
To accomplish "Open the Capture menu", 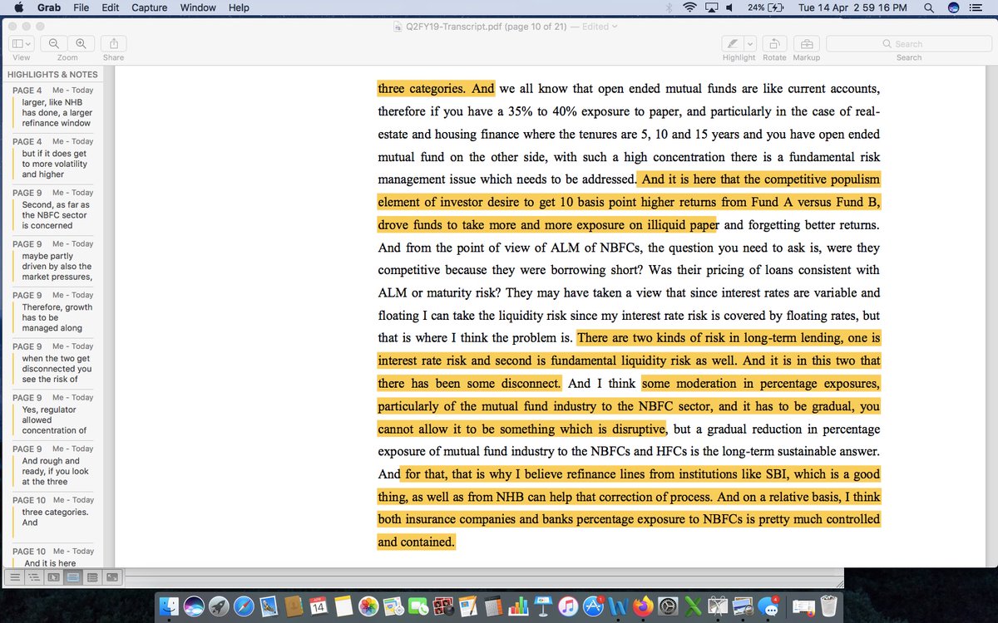I will (x=149, y=7).
